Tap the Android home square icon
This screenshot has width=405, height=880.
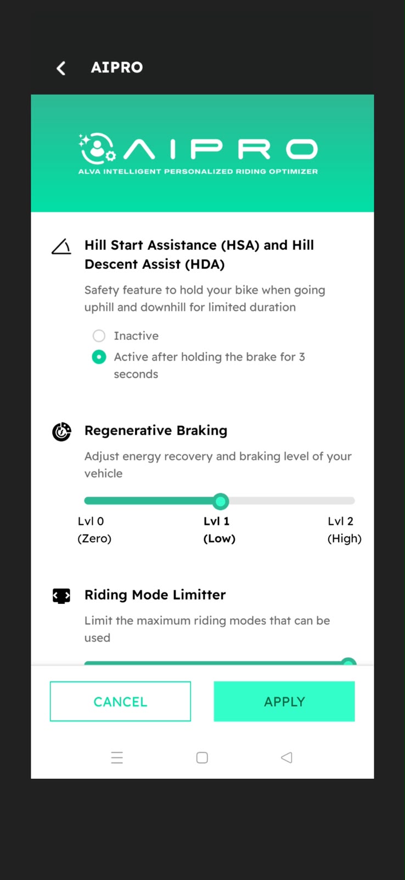[x=202, y=757]
